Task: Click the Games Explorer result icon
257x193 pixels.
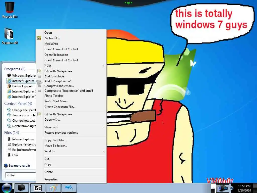Action: pos(9,86)
